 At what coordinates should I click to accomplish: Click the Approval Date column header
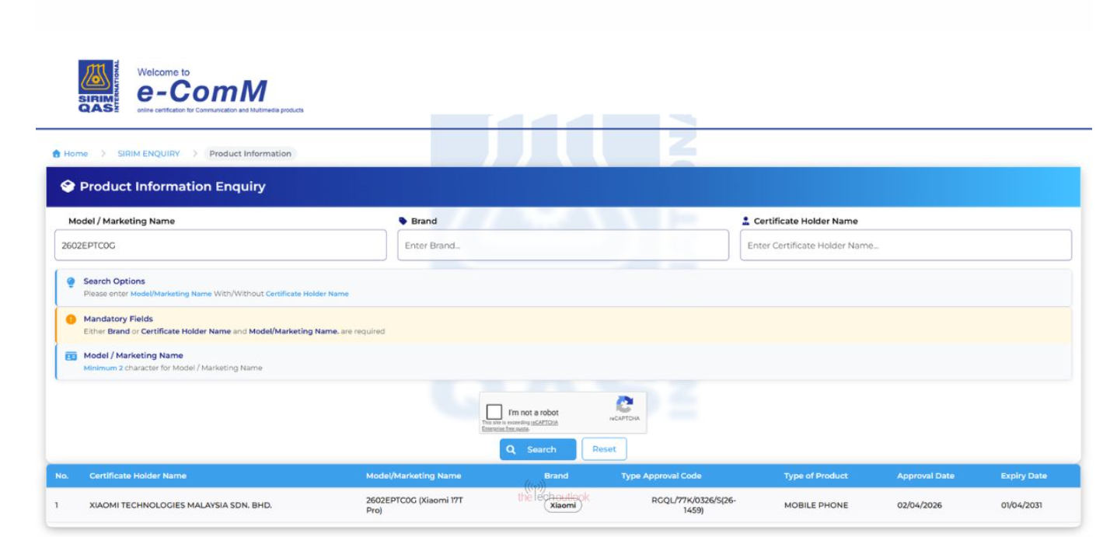pyautogui.click(x=926, y=476)
